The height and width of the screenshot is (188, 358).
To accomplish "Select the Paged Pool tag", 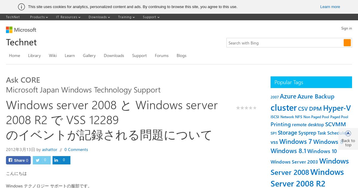I will click(339, 117).
